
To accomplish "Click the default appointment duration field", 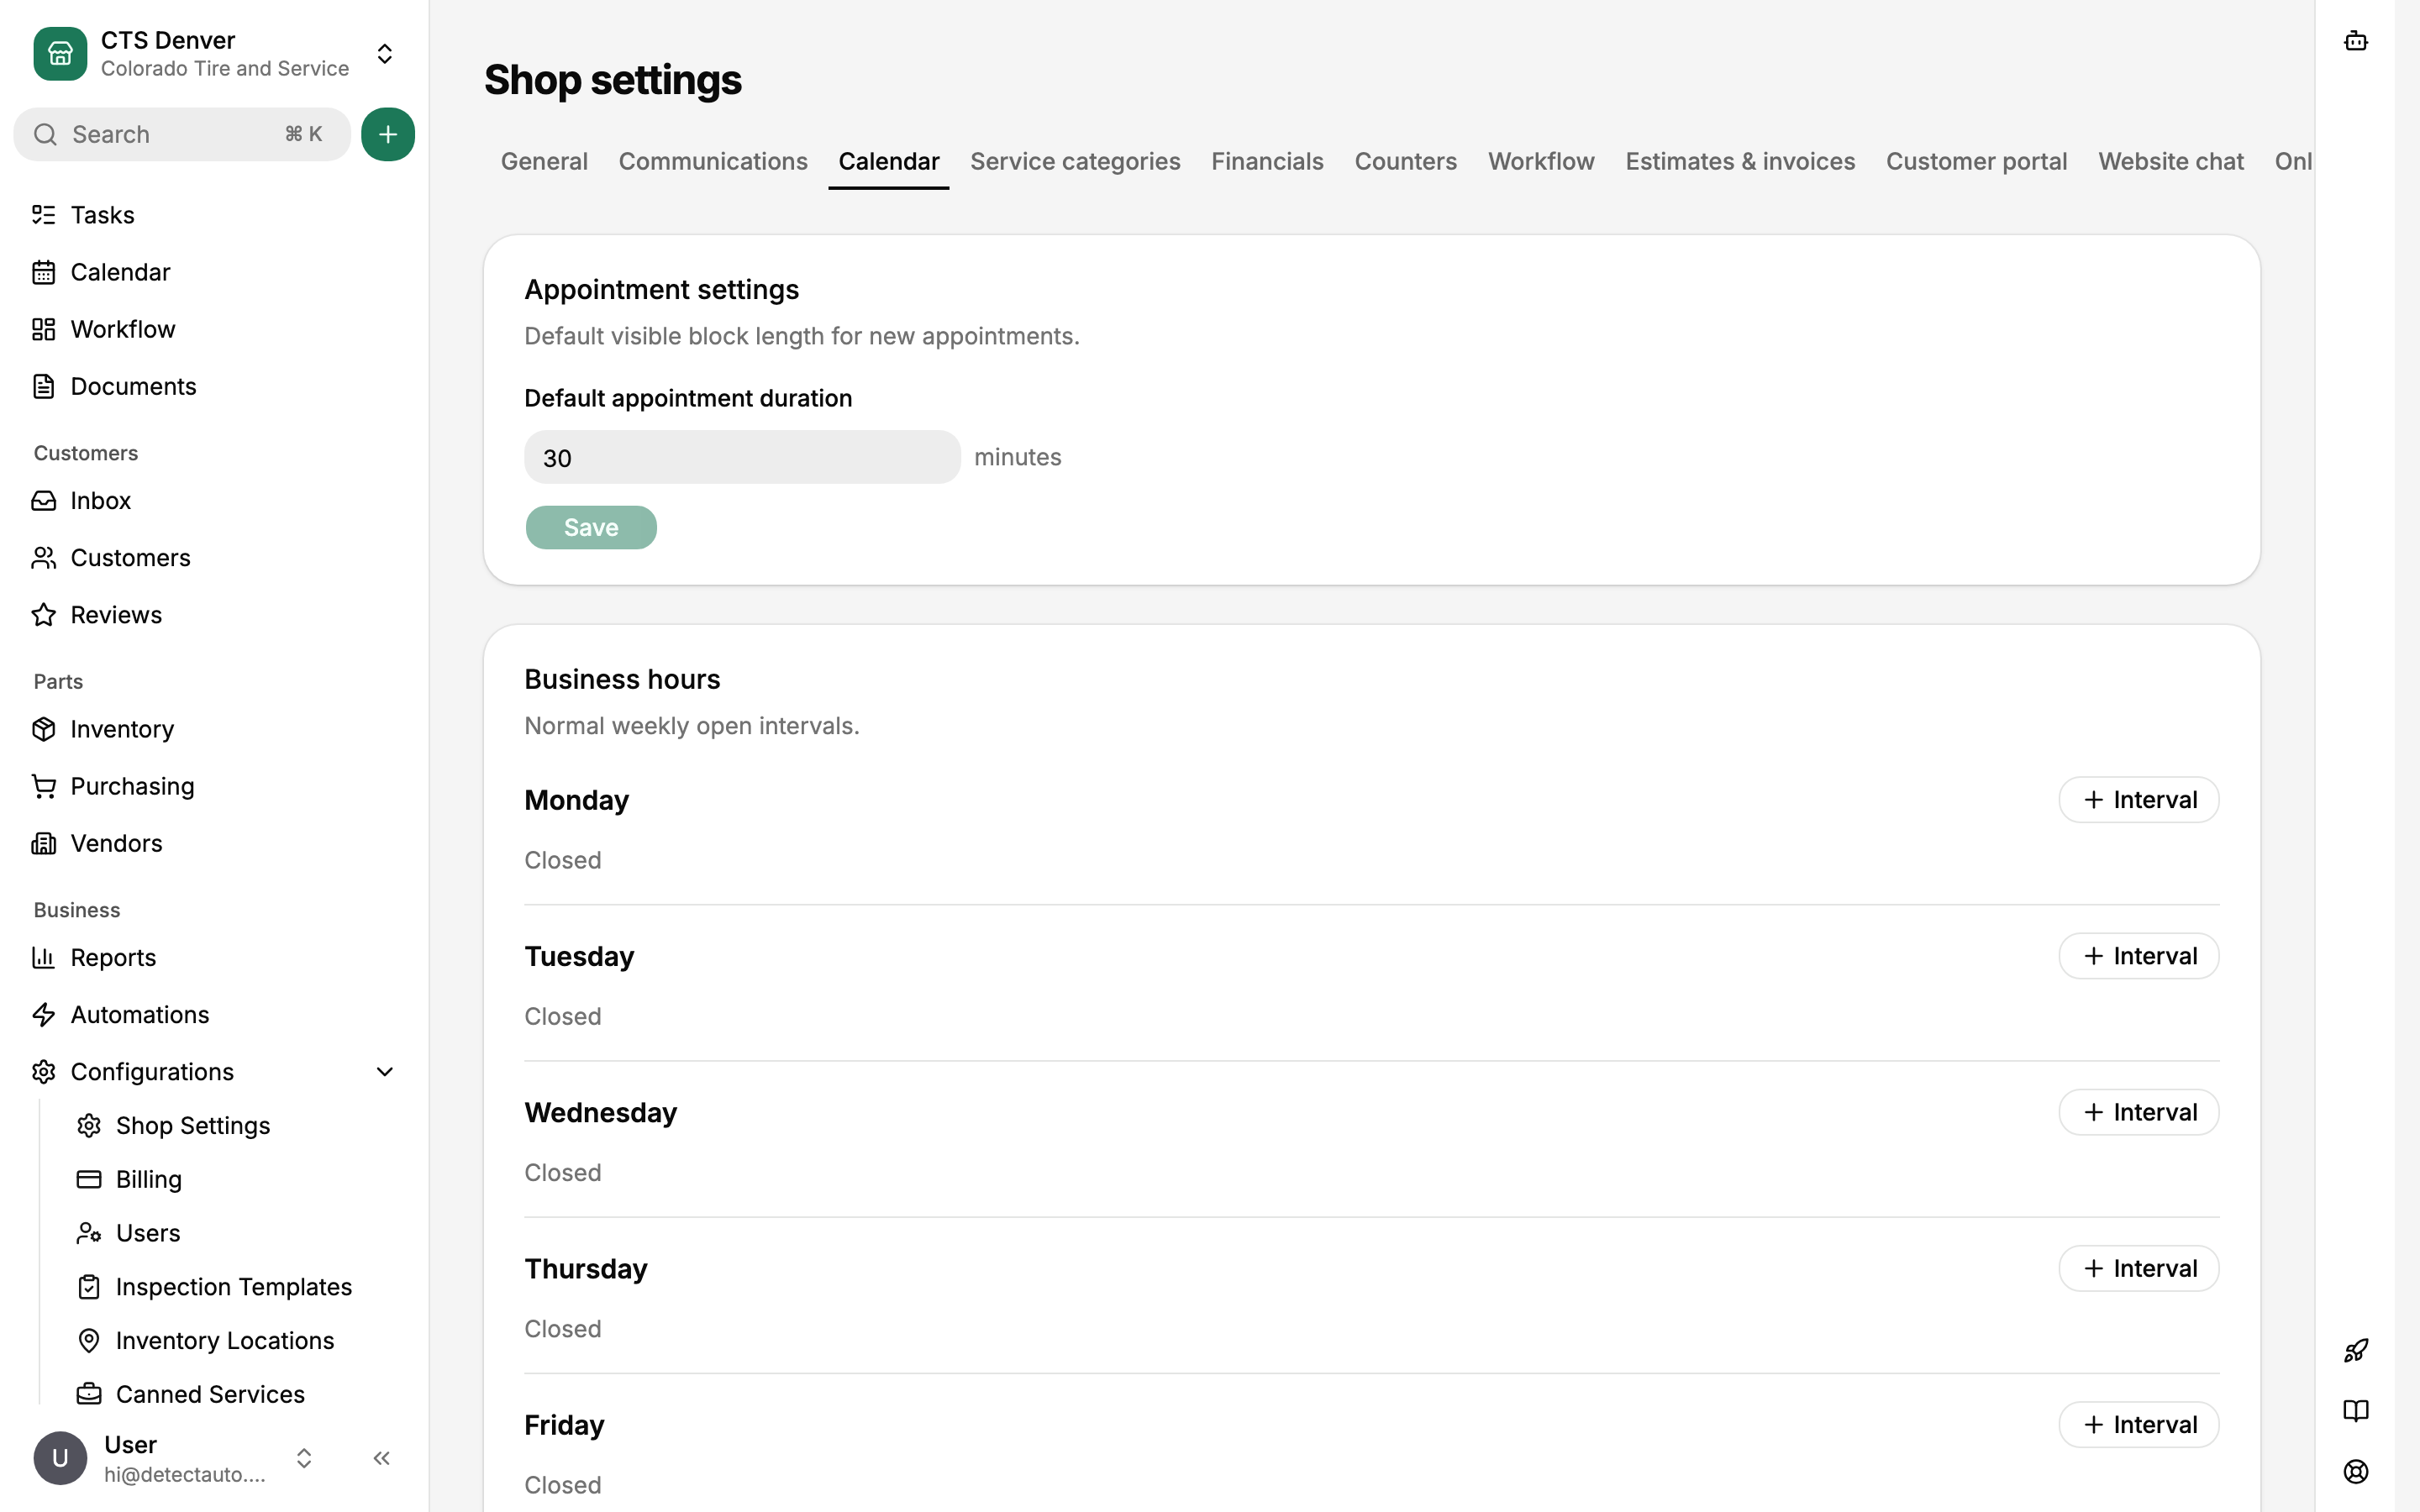I will pyautogui.click(x=742, y=457).
